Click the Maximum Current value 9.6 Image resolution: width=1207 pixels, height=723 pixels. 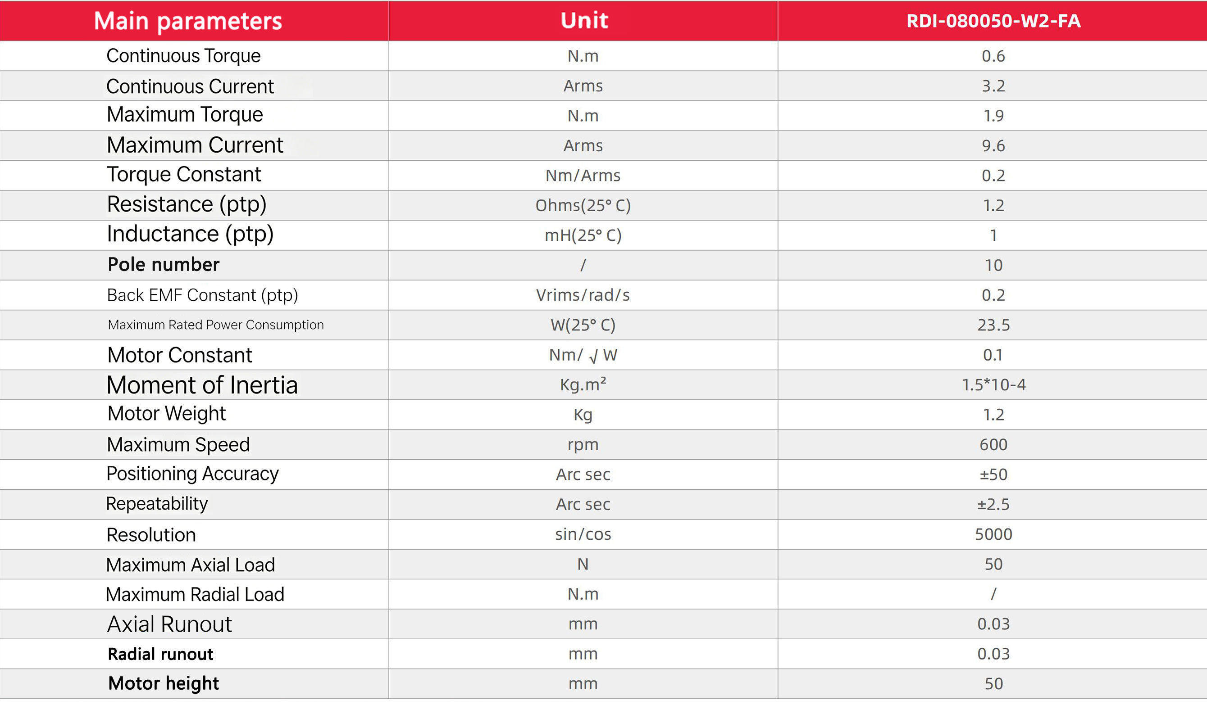coord(993,145)
